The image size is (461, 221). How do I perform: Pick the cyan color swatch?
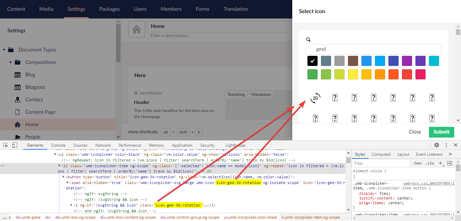point(434,61)
